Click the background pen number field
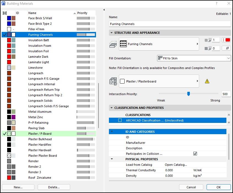 [x=216, y=48]
